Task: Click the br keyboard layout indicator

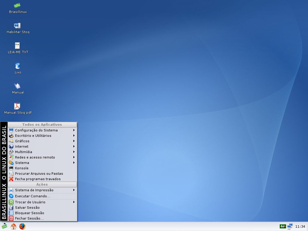Action: (283, 226)
